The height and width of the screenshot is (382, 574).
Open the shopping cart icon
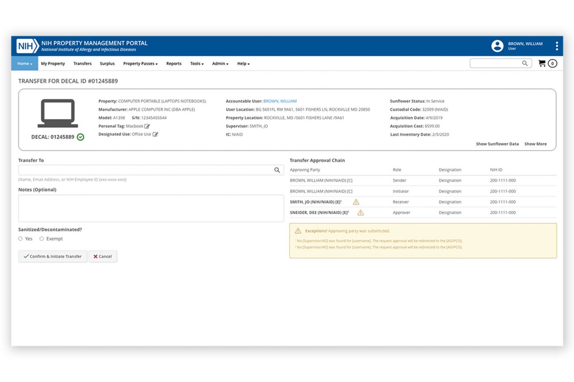(542, 63)
